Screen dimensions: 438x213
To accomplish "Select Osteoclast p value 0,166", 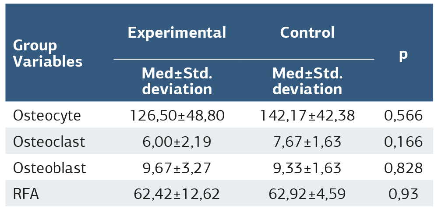I will 403,142.
